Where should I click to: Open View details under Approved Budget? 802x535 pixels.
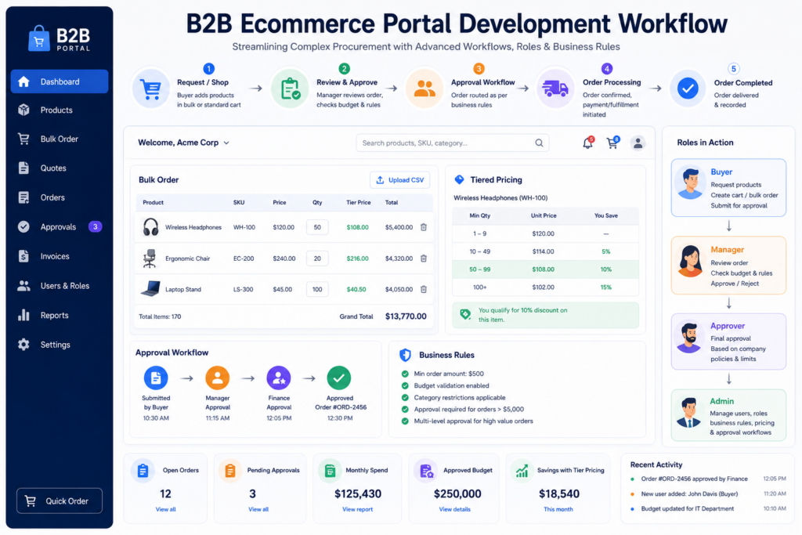(x=455, y=509)
